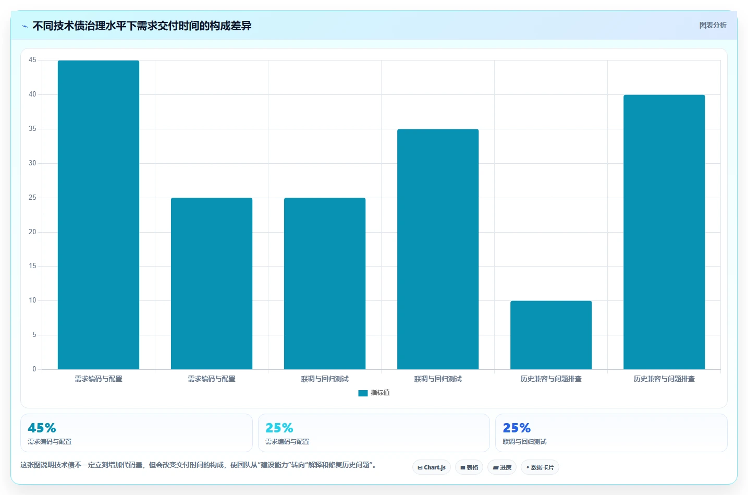Click the cyan 25% value in the stat cards

pos(279,428)
